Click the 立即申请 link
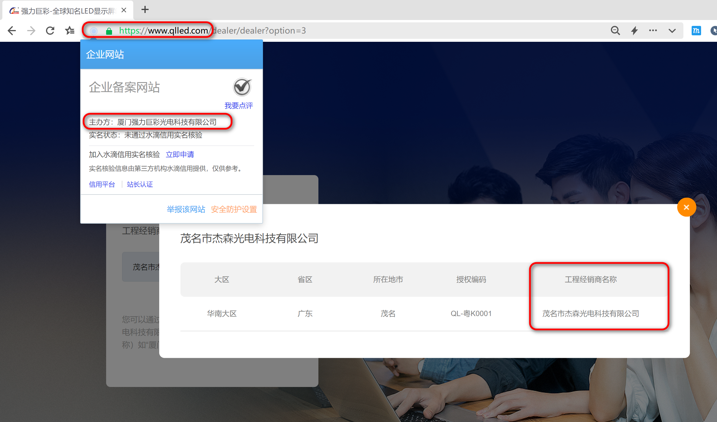717x422 pixels. (x=180, y=154)
